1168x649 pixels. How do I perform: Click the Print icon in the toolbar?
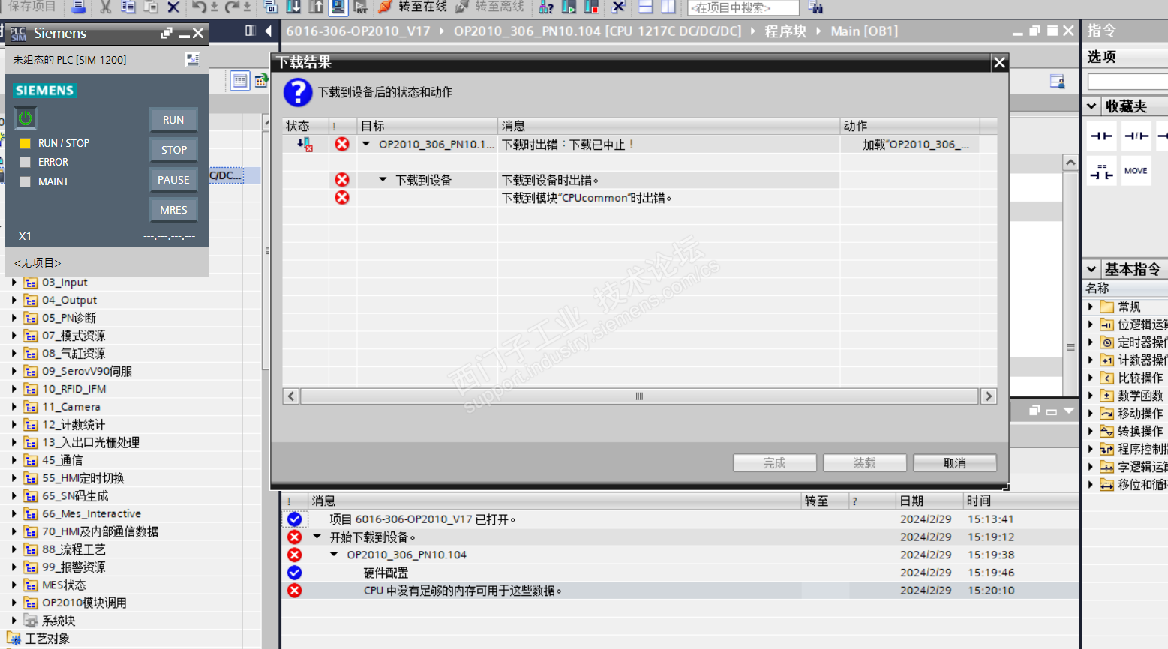[78, 7]
